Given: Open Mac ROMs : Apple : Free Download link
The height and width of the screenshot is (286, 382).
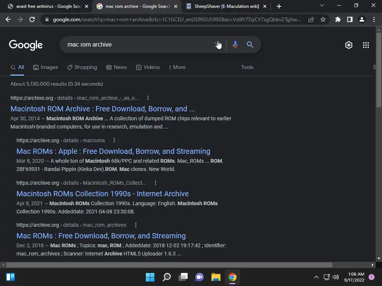Looking at the screenshot, I should [113, 151].
